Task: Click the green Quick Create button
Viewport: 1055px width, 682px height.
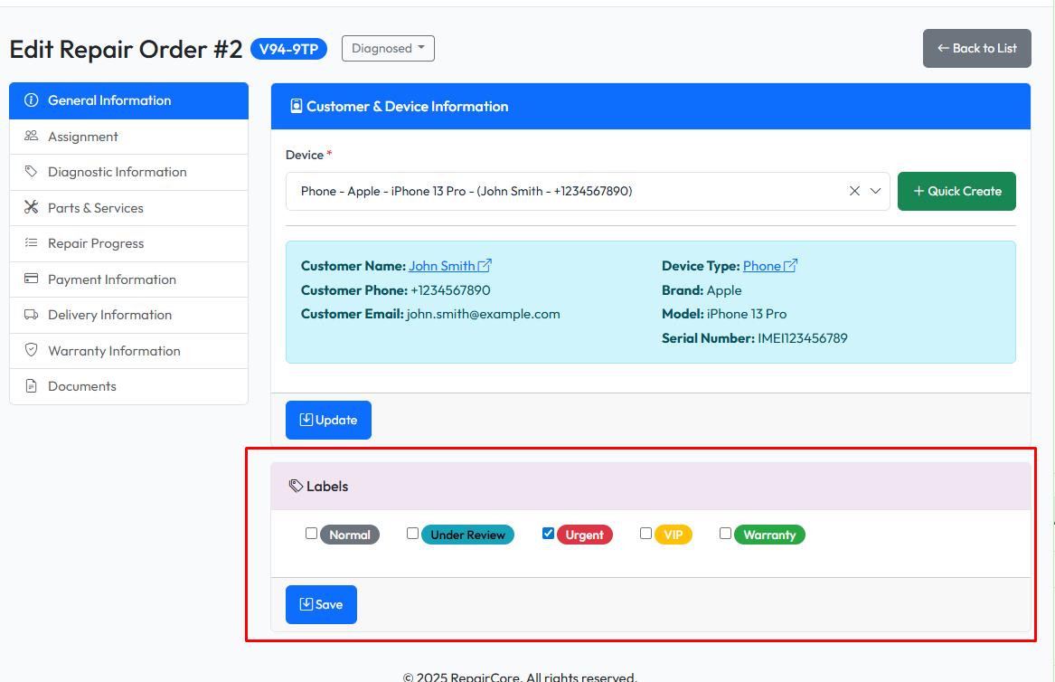Action: pos(956,191)
